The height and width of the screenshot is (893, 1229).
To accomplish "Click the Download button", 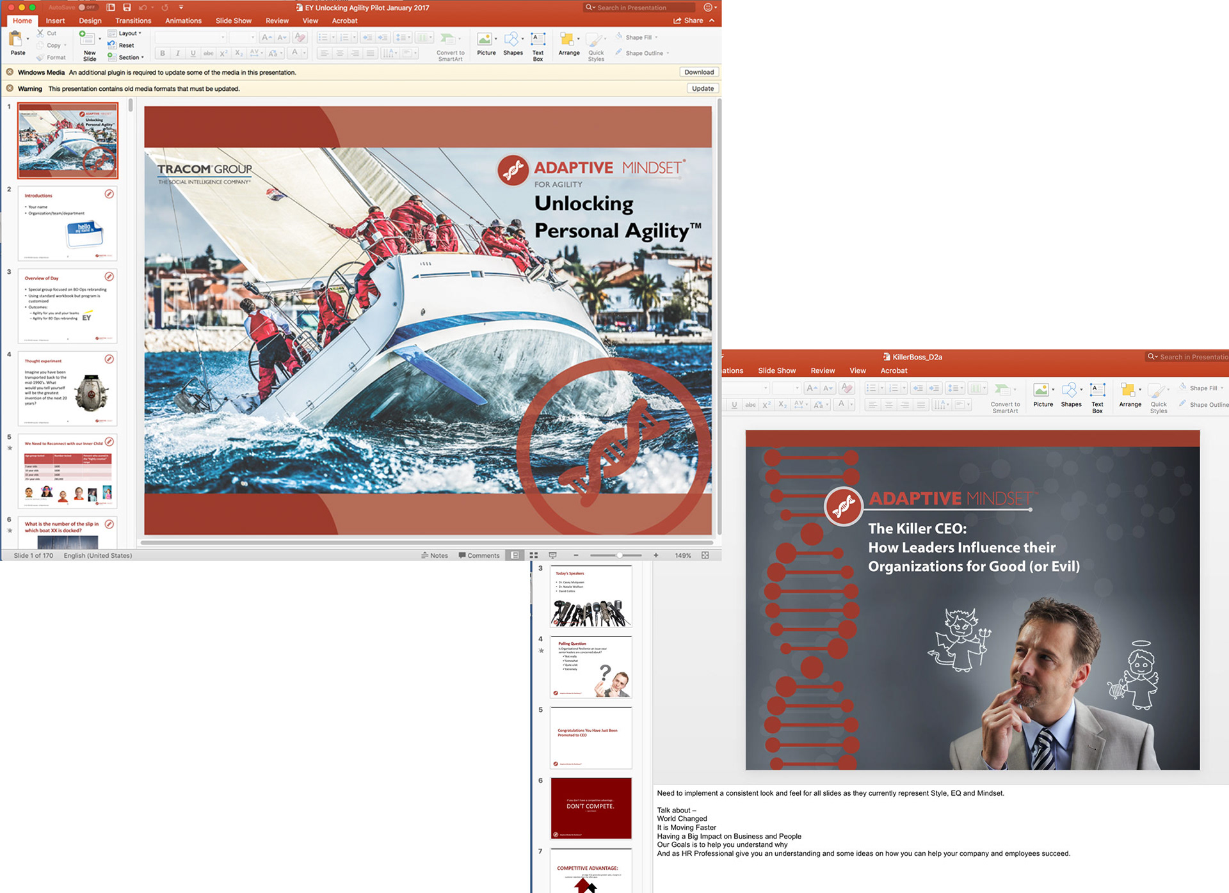I will point(699,72).
